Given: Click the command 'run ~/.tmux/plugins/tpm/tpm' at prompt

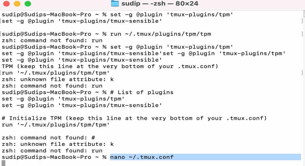Looking at the screenshot, I should (x=161, y=34).
